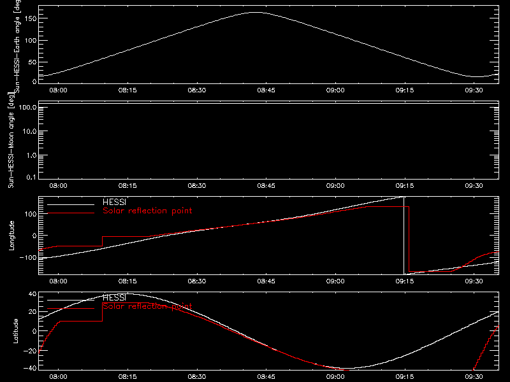Click the 0.1 value on the Moon angle axis

pos(31,177)
